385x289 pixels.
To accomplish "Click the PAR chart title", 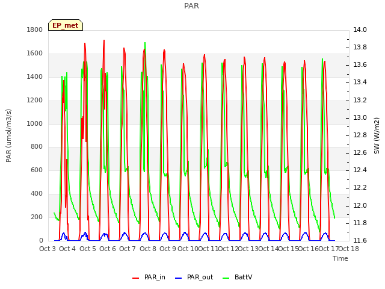I will [x=191, y=5].
